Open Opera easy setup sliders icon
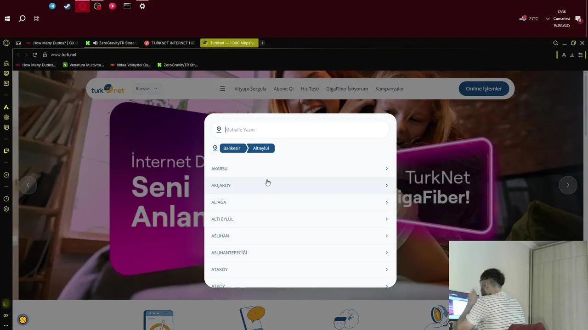Image resolution: width=588 pixels, height=330 pixels. pos(581,55)
